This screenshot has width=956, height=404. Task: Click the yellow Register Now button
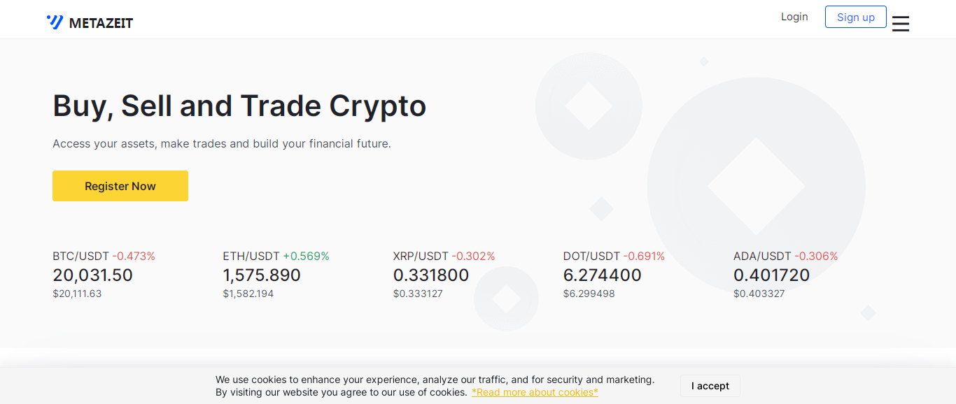(120, 186)
